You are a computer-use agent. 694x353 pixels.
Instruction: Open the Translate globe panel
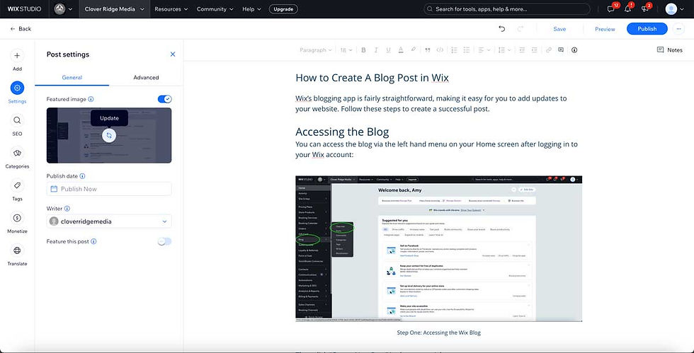(x=17, y=250)
